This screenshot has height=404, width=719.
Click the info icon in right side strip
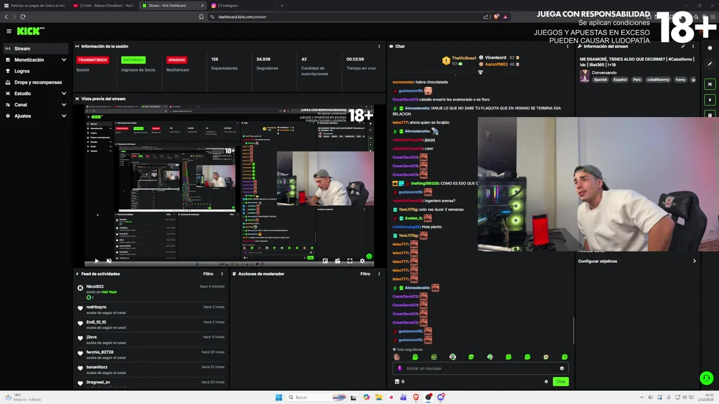point(710,48)
